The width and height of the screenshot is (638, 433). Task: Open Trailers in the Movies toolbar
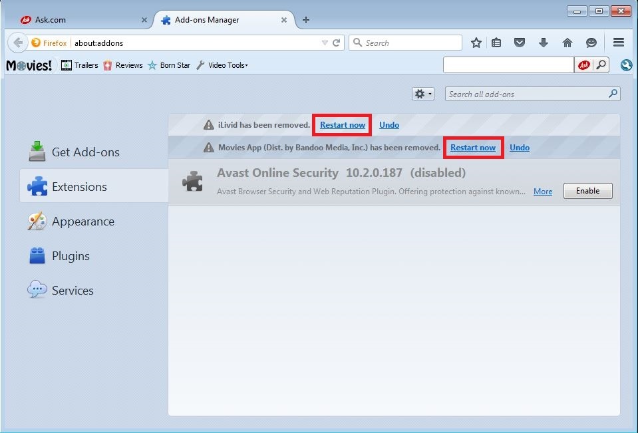click(80, 65)
